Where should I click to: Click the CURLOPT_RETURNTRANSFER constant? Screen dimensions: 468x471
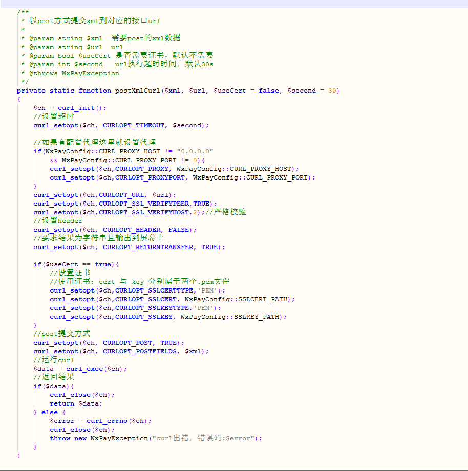tap(148, 247)
